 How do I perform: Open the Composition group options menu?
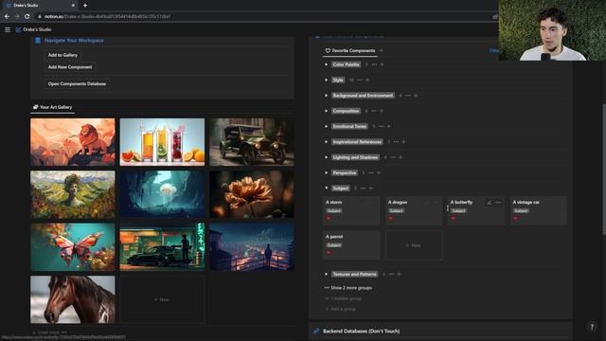[x=374, y=111]
